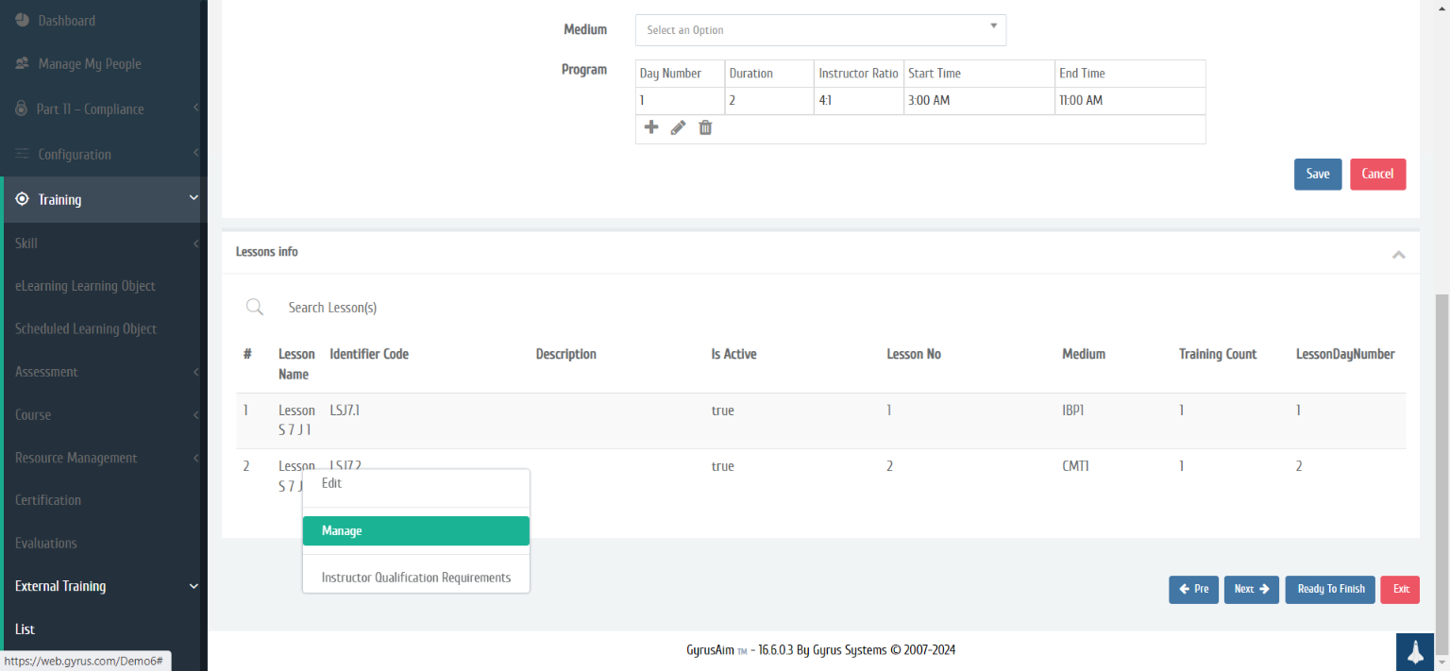This screenshot has width=1450, height=671.
Task: Click the plus icon to add program row
Action: pyautogui.click(x=650, y=127)
